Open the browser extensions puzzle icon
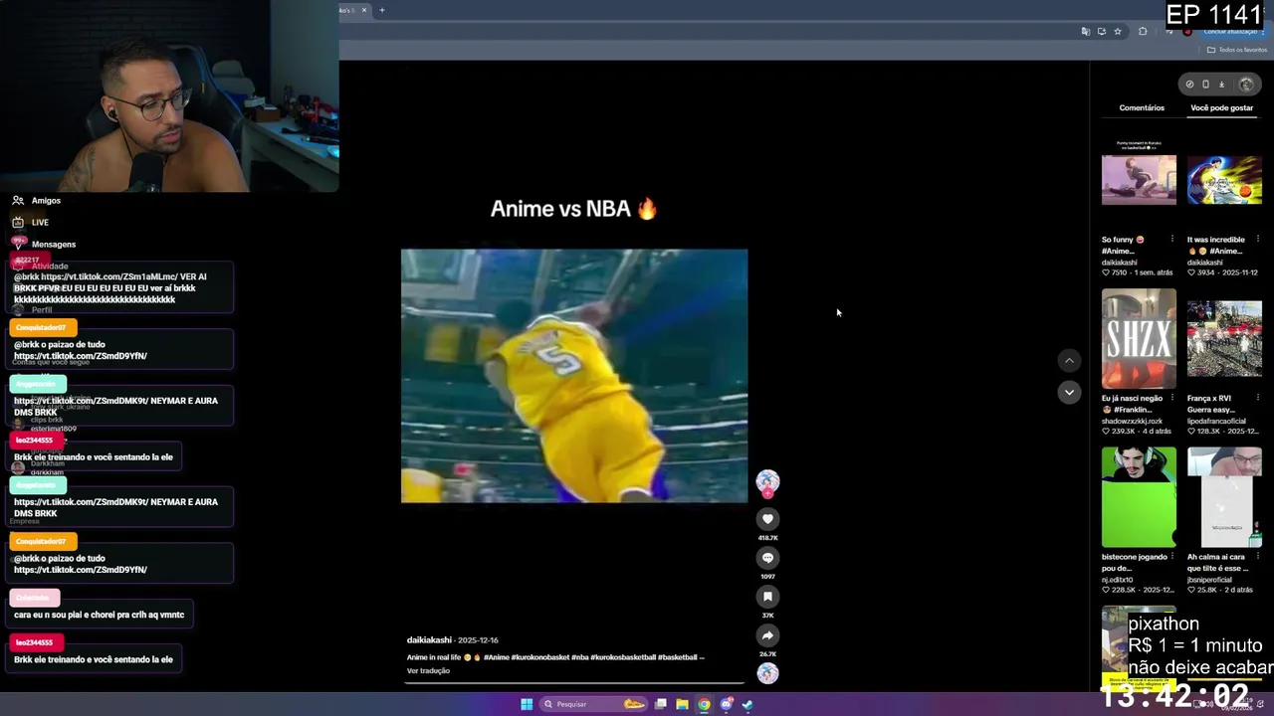This screenshot has width=1274, height=716. click(x=1143, y=32)
